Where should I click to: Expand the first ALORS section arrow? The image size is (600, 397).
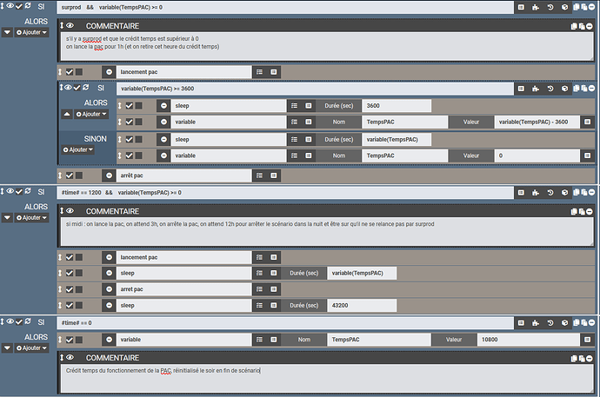click(x=7, y=31)
